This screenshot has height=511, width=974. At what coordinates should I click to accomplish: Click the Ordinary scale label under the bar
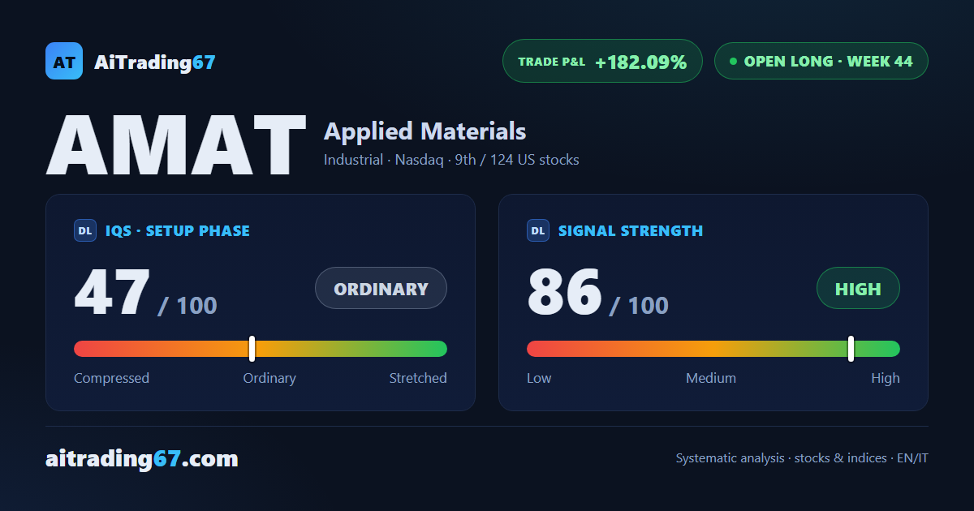coord(269,378)
